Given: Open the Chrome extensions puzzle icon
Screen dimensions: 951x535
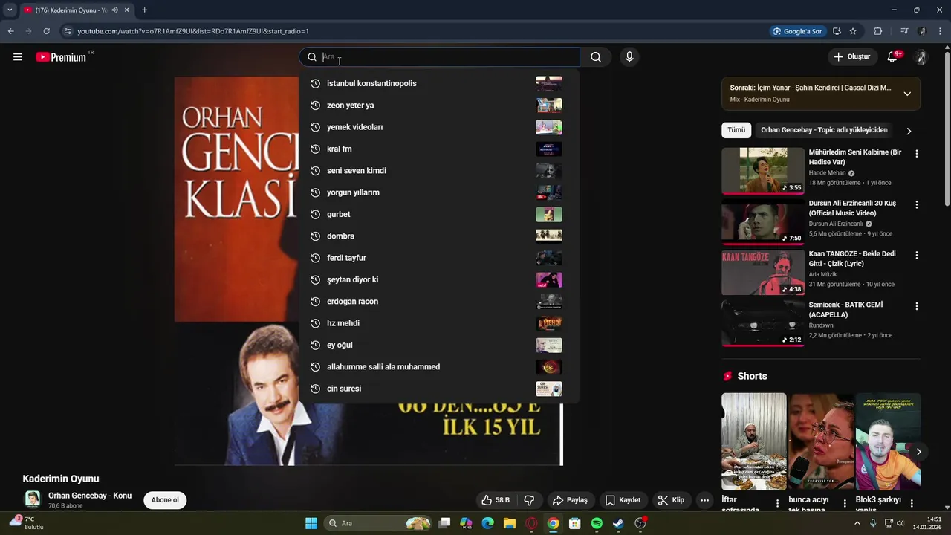Looking at the screenshot, I should pyautogui.click(x=878, y=31).
